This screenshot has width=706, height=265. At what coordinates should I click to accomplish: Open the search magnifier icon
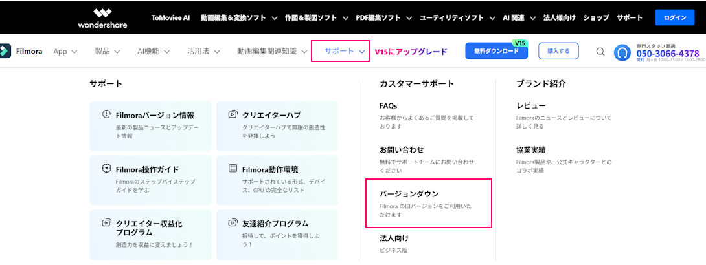600,52
